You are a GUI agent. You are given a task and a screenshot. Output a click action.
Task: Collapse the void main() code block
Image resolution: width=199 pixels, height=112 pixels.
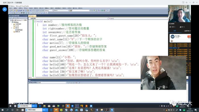pos(35,21)
